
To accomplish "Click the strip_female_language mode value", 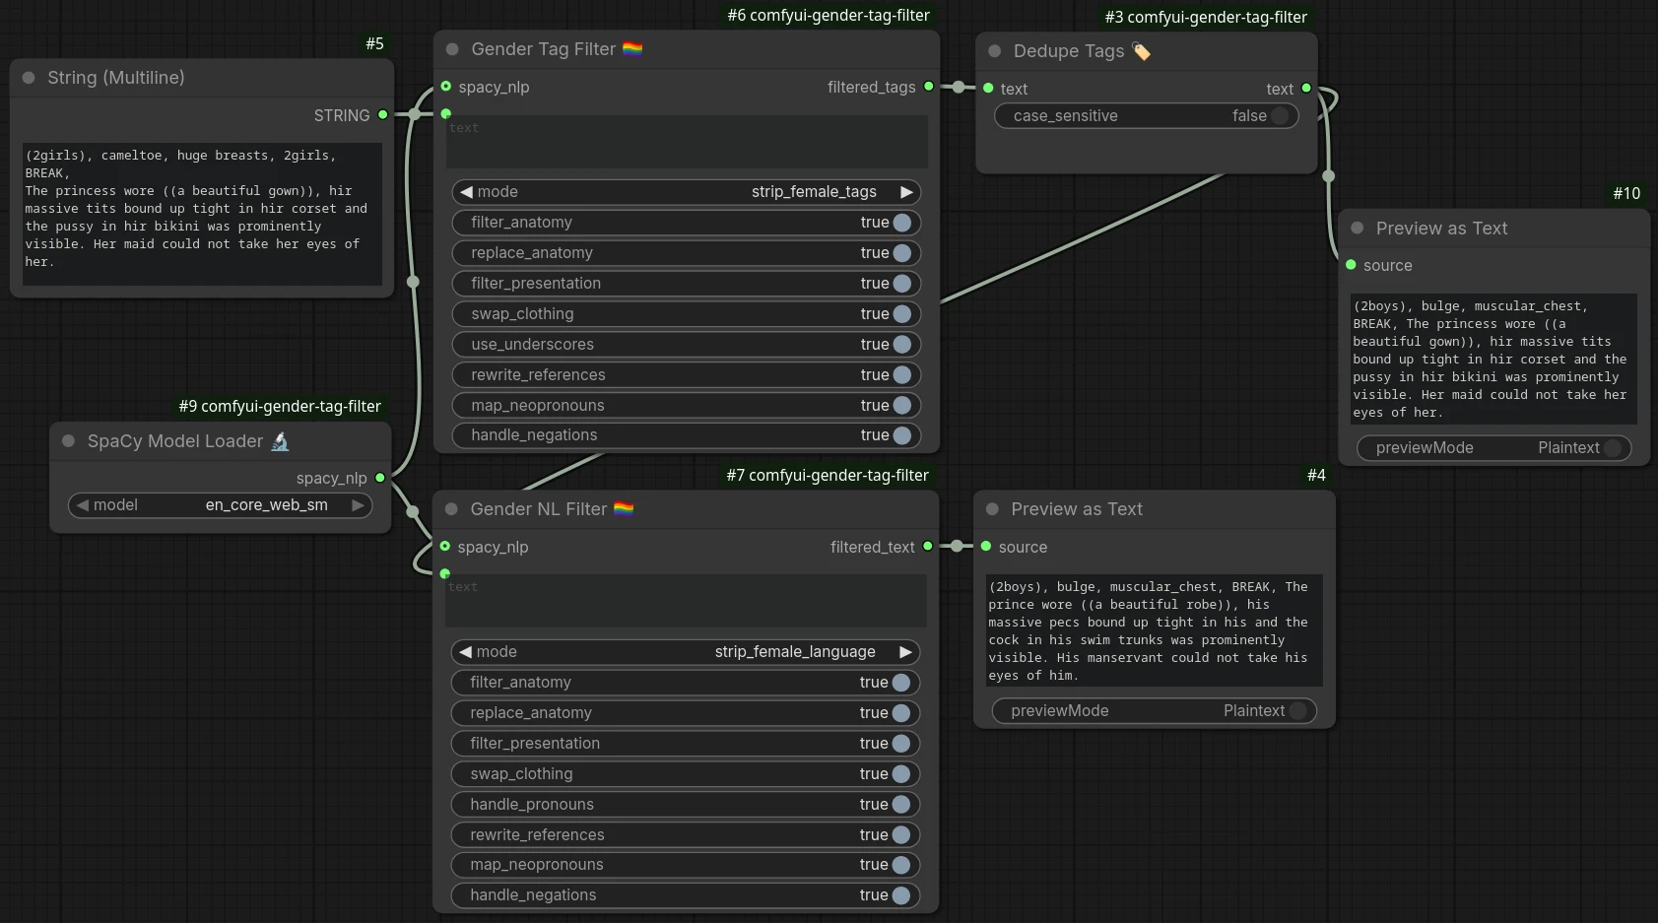I will click(795, 651).
